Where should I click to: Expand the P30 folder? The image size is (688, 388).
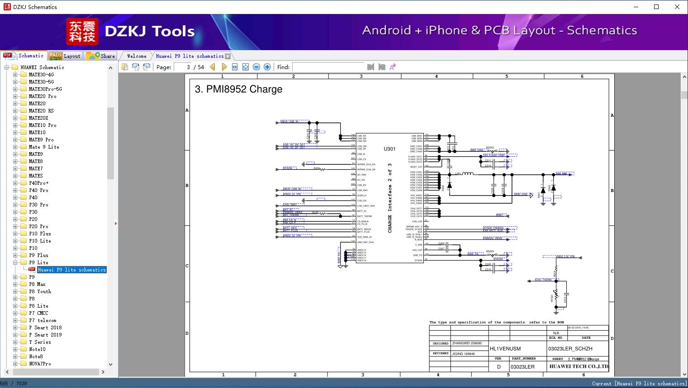tap(15, 212)
